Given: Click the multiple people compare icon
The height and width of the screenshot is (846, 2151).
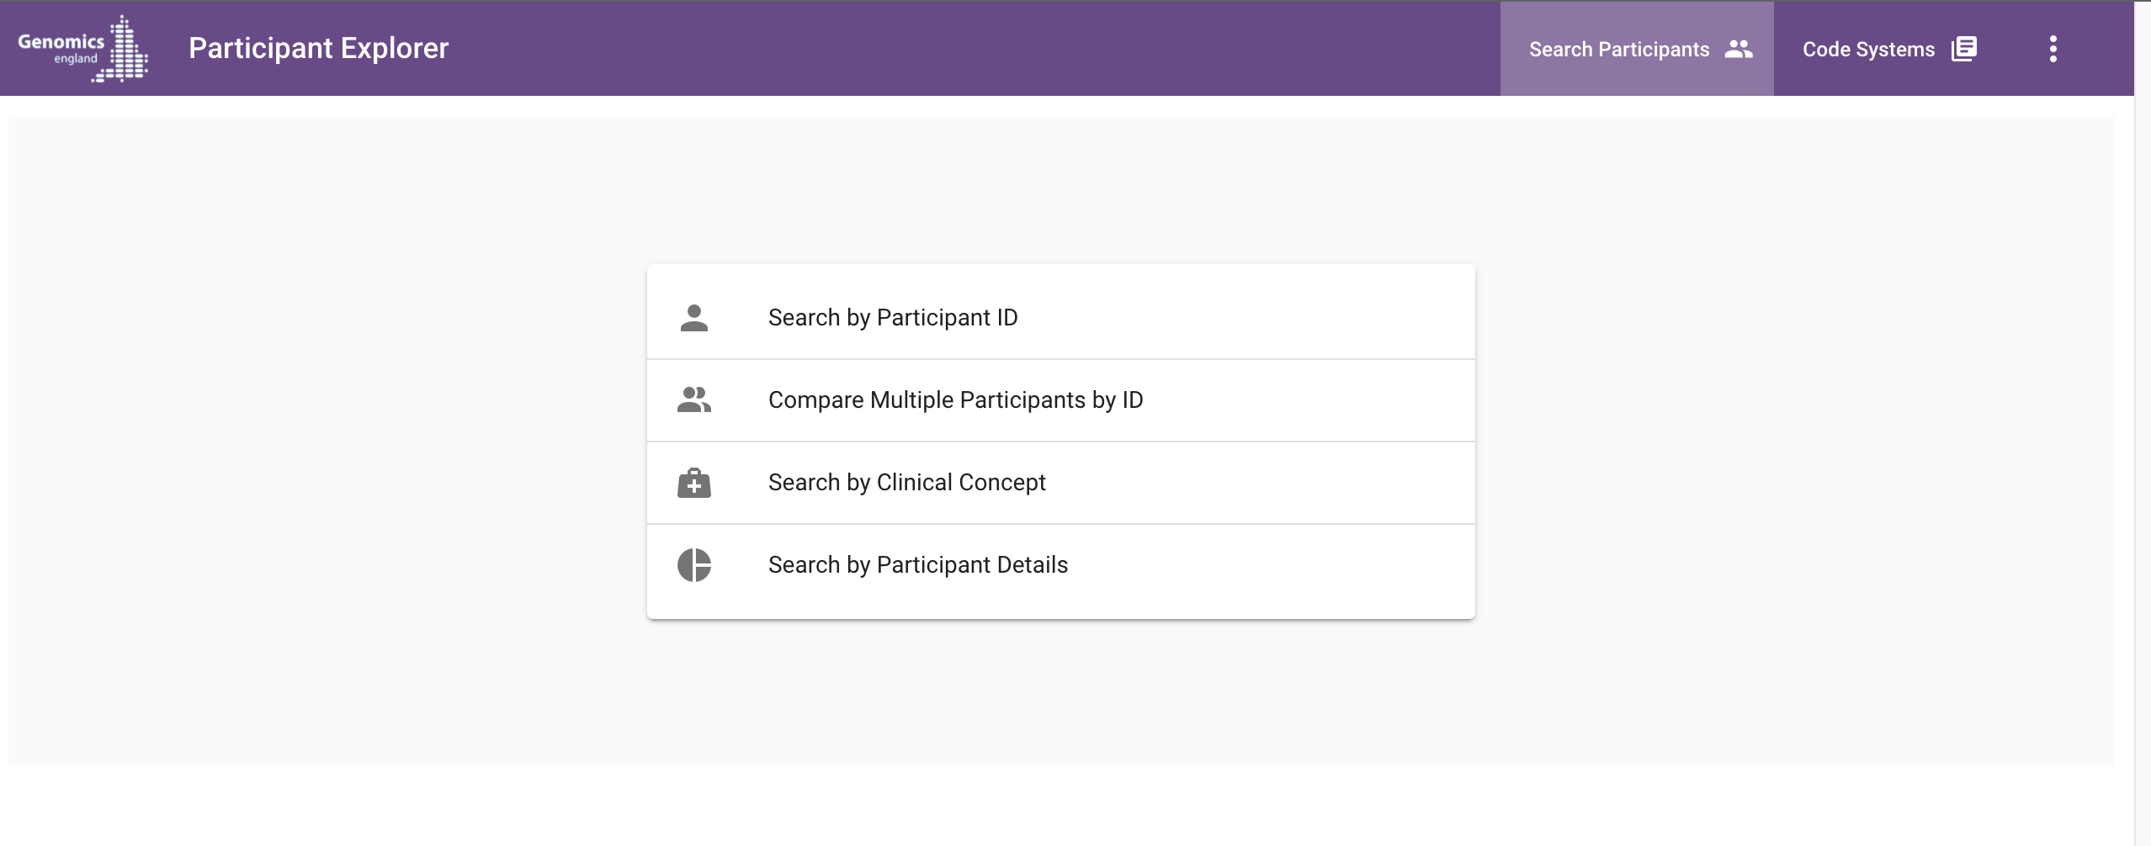Looking at the screenshot, I should pos(694,400).
